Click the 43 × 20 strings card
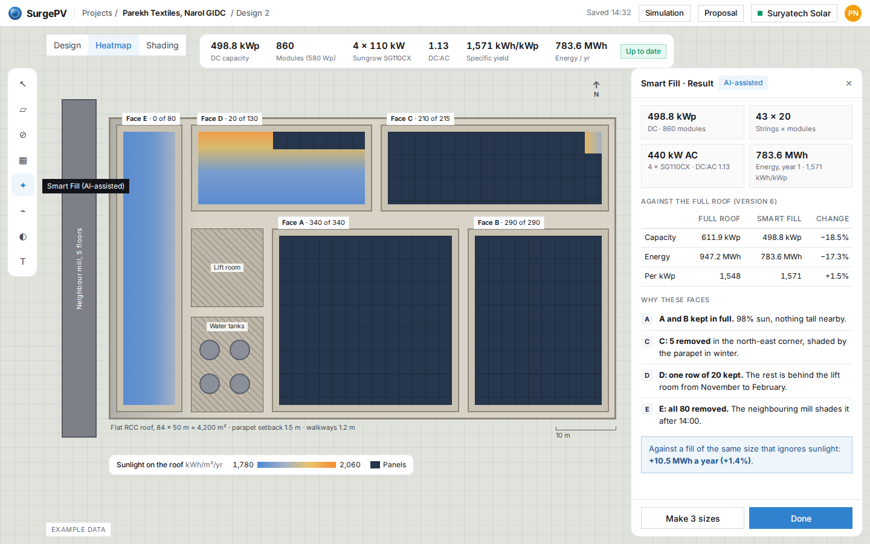 801,122
